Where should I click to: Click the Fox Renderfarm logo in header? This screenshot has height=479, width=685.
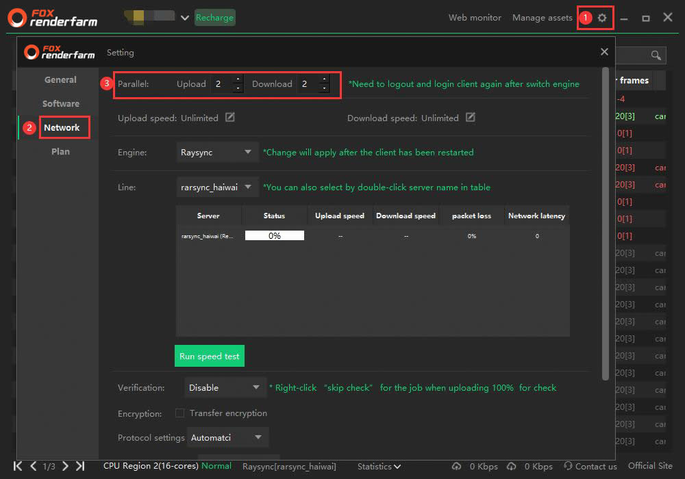(53, 18)
